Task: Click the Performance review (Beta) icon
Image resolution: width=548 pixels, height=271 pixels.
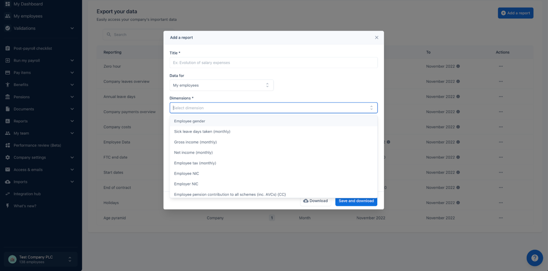Action: (x=7, y=145)
